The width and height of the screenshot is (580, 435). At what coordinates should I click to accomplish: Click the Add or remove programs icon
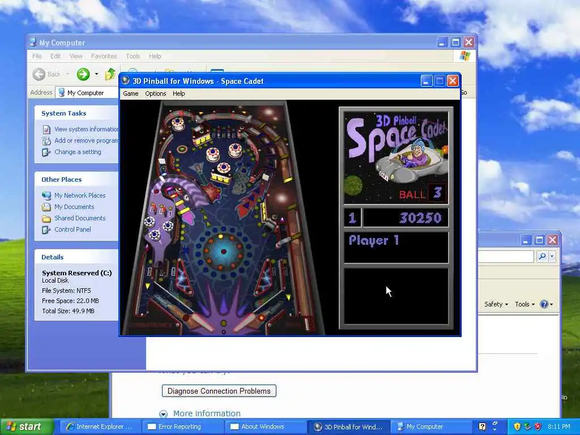(x=46, y=141)
